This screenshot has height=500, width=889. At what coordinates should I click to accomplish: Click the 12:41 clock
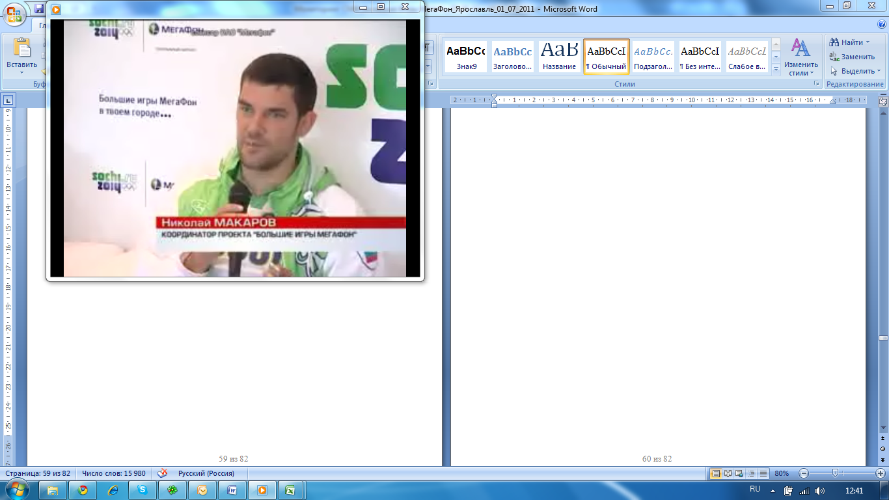pyautogui.click(x=853, y=490)
